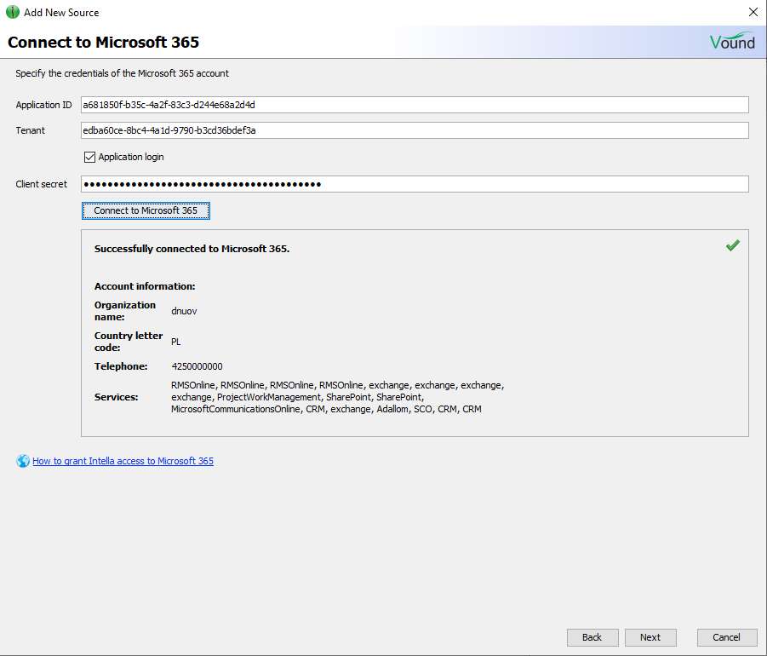767x656 pixels.
Task: Close the Add New Source window
Action: click(753, 13)
